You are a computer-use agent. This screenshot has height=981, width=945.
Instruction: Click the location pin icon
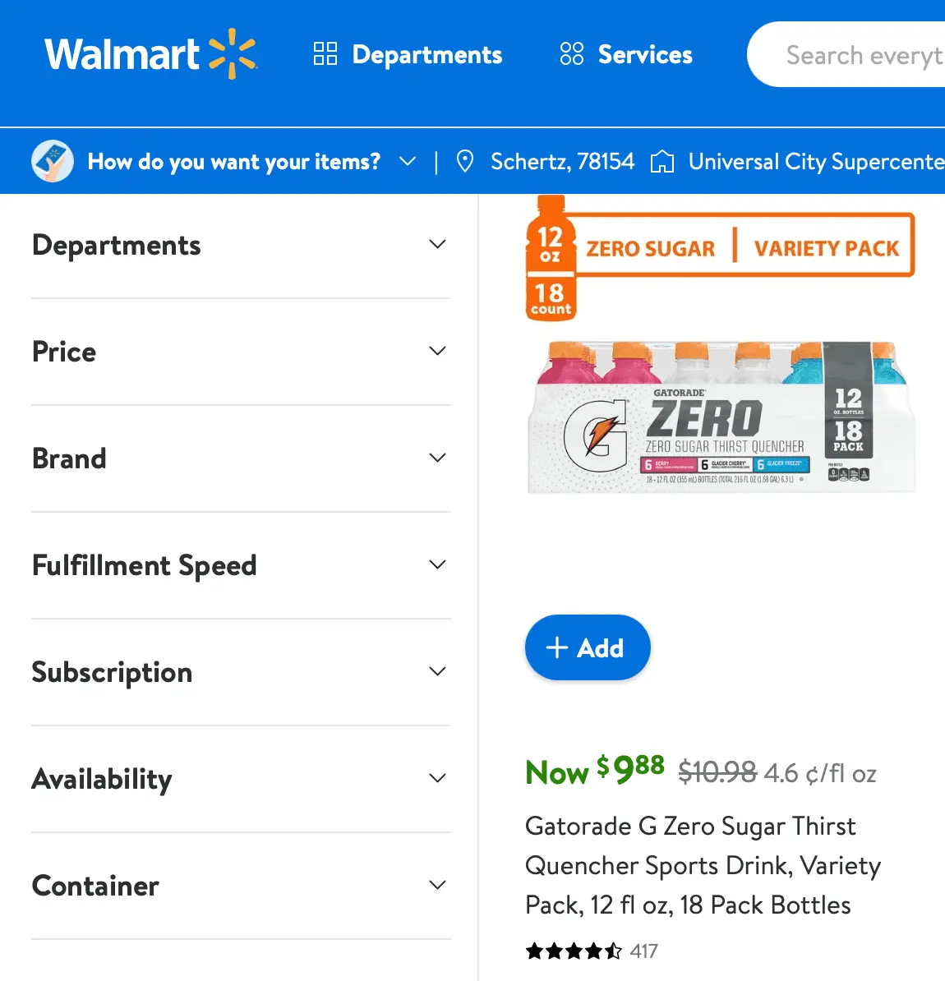(x=464, y=162)
